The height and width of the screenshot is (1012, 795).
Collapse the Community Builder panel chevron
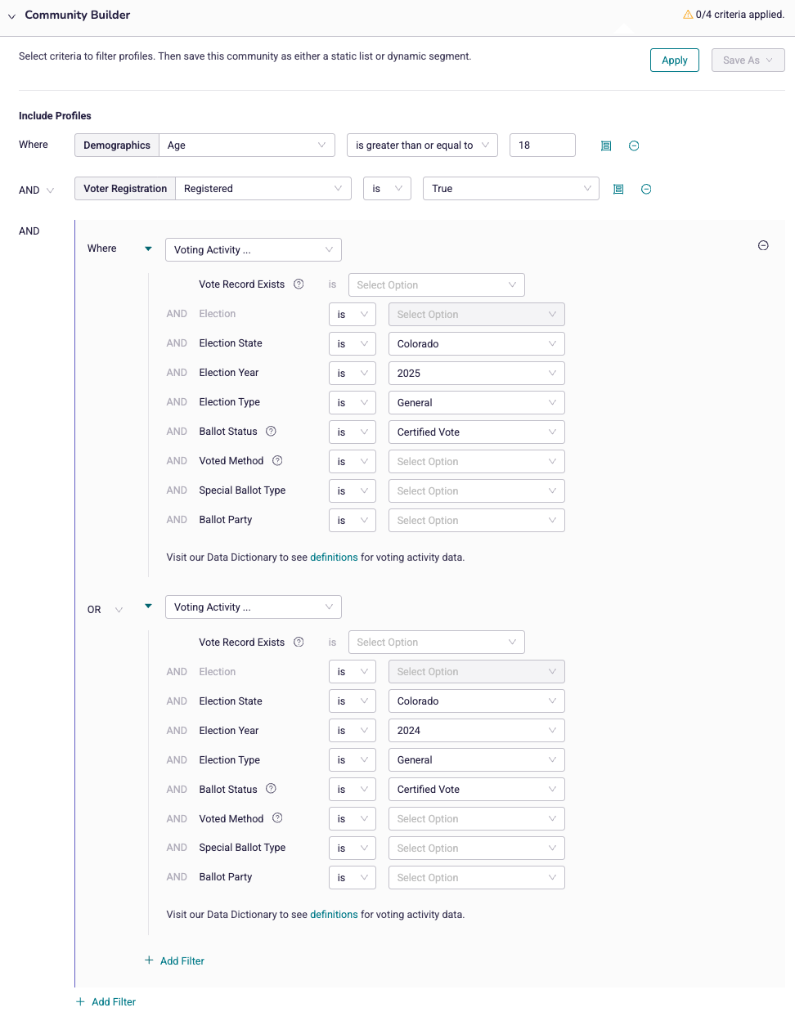click(x=11, y=16)
